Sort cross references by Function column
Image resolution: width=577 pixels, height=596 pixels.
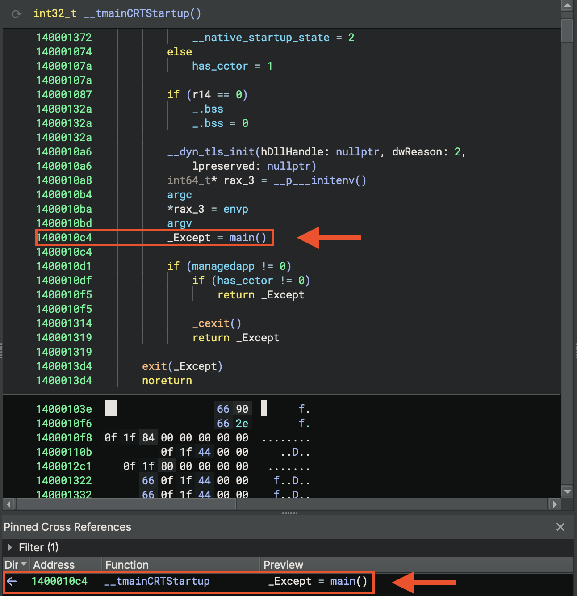(x=127, y=565)
